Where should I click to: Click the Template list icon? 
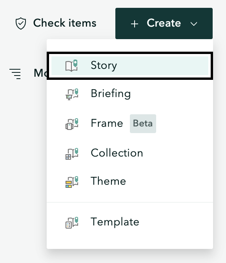click(x=72, y=223)
